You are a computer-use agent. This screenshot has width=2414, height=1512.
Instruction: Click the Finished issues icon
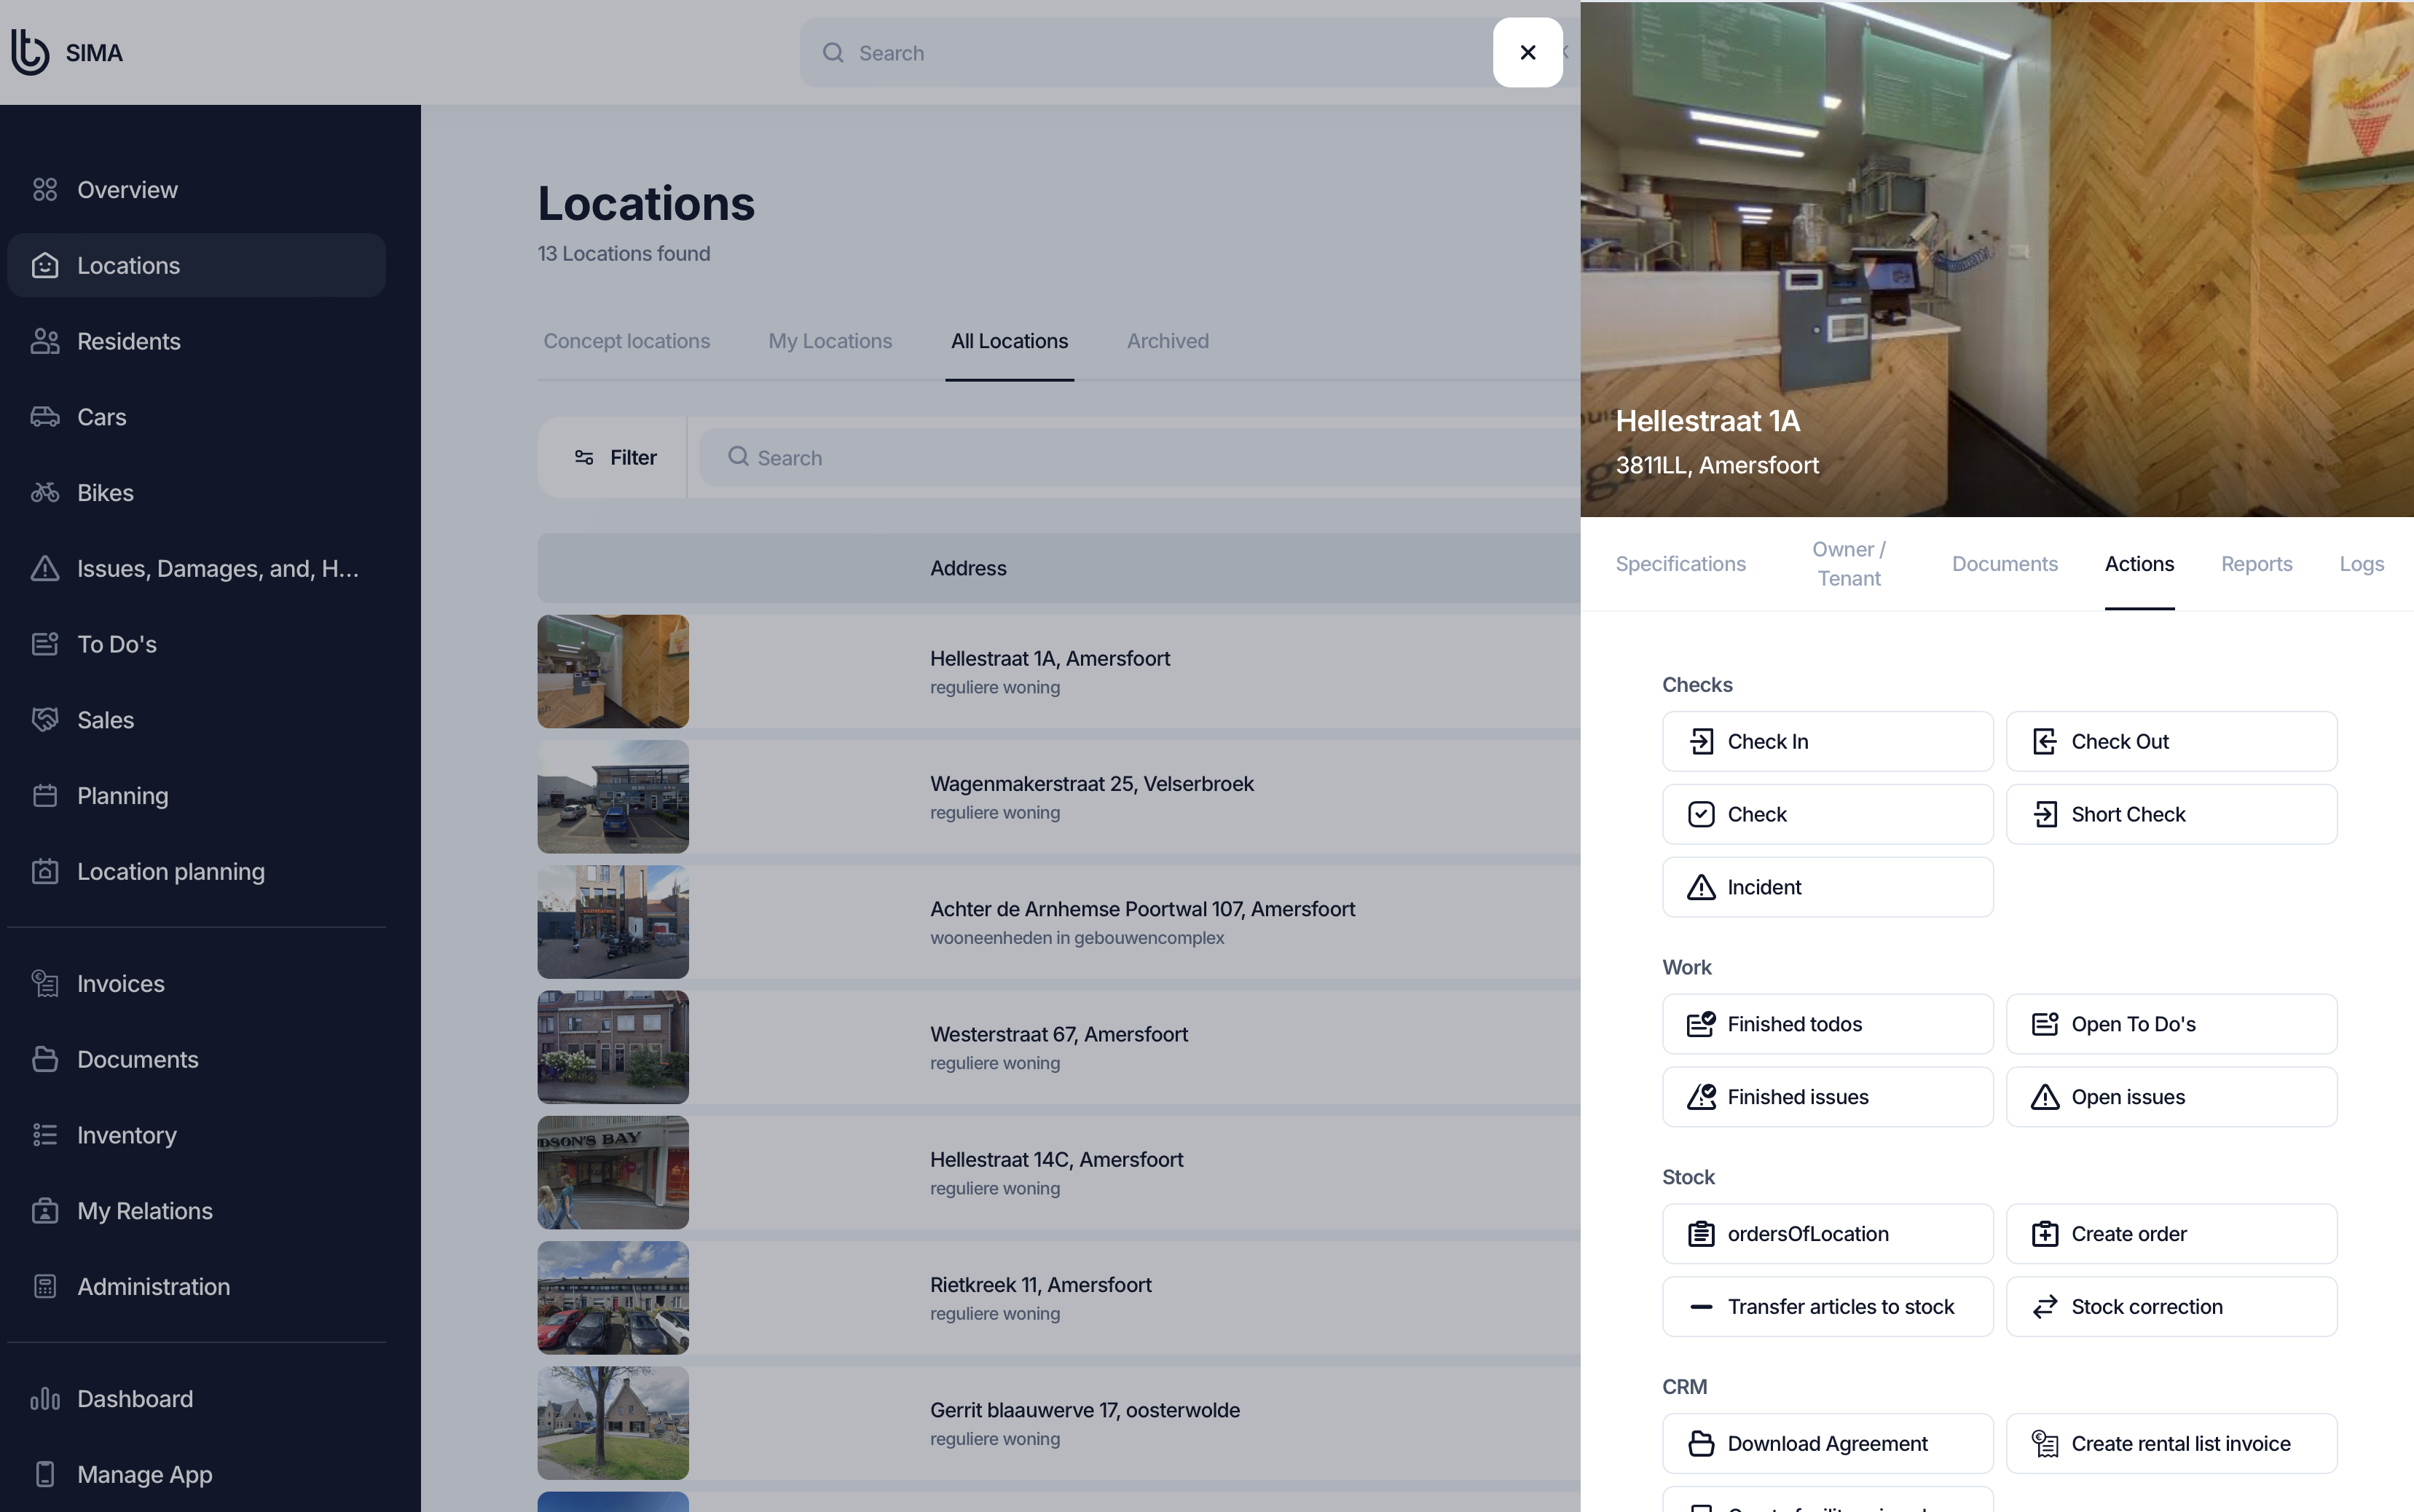pos(1701,1097)
